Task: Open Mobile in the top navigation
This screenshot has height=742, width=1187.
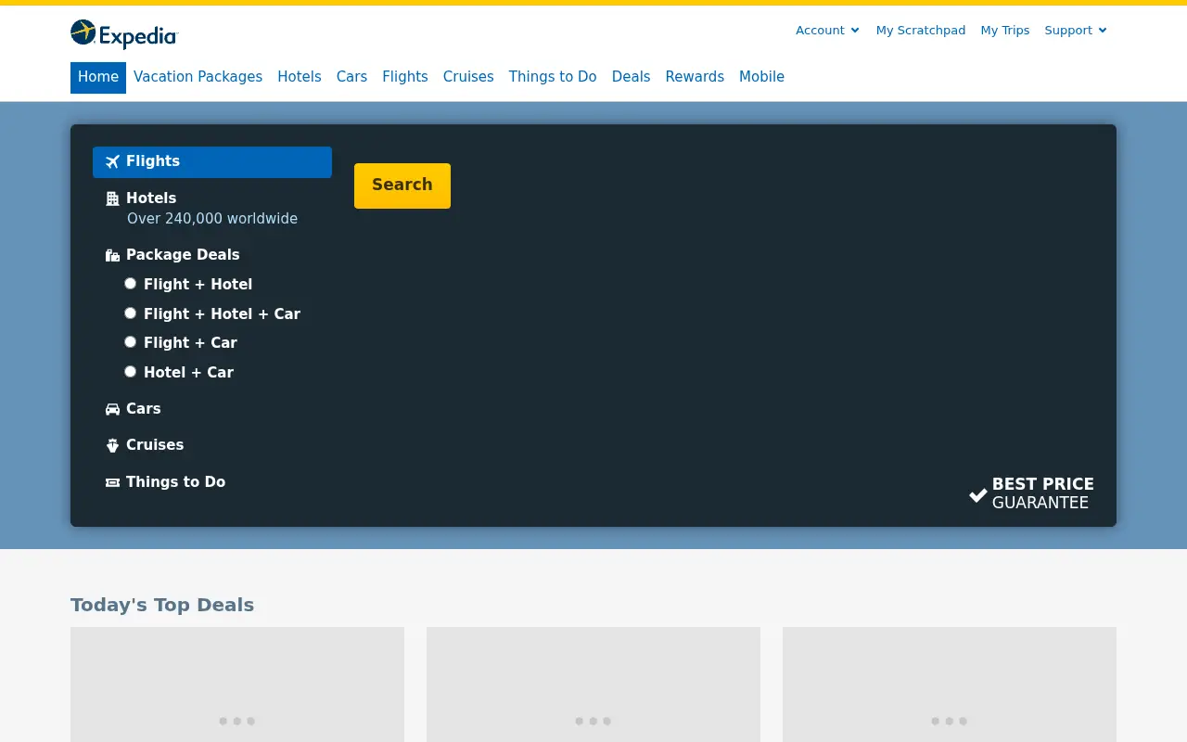Action: pos(761,77)
